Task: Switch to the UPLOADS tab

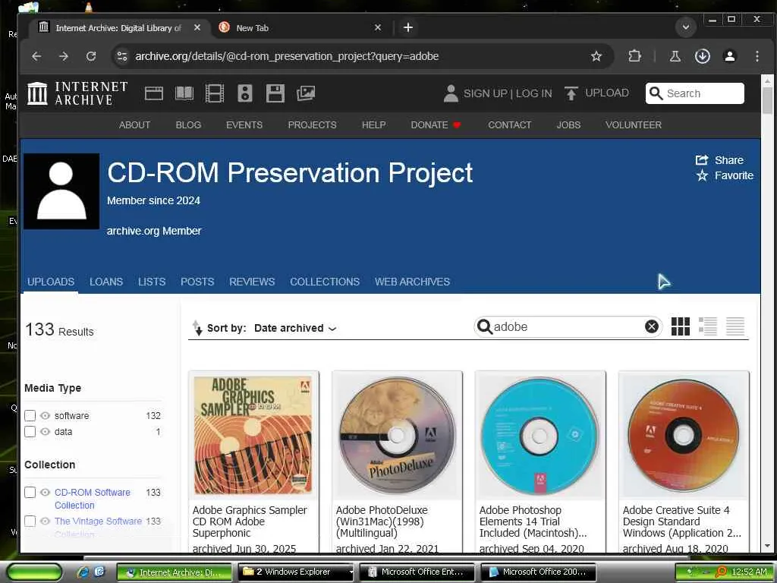Action: click(x=51, y=282)
